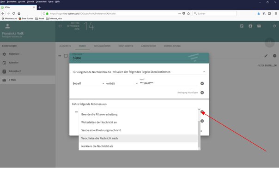Click the Filter erstellen button
279x169 pixels.
point(267,65)
